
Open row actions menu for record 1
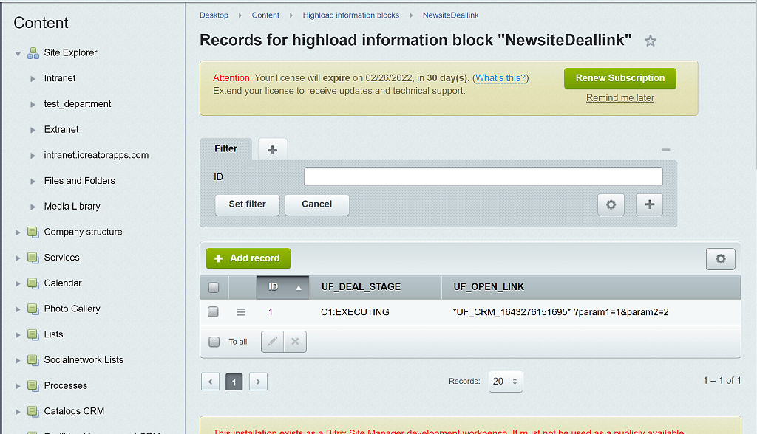tap(241, 312)
